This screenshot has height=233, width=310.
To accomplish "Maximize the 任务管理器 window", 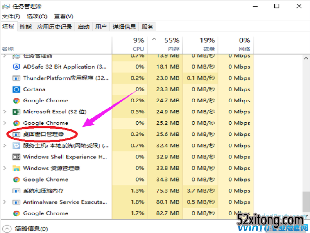I will click(277, 6).
